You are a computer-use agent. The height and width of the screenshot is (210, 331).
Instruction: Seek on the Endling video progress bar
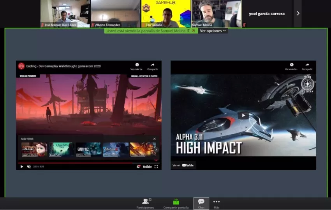pos(78,163)
